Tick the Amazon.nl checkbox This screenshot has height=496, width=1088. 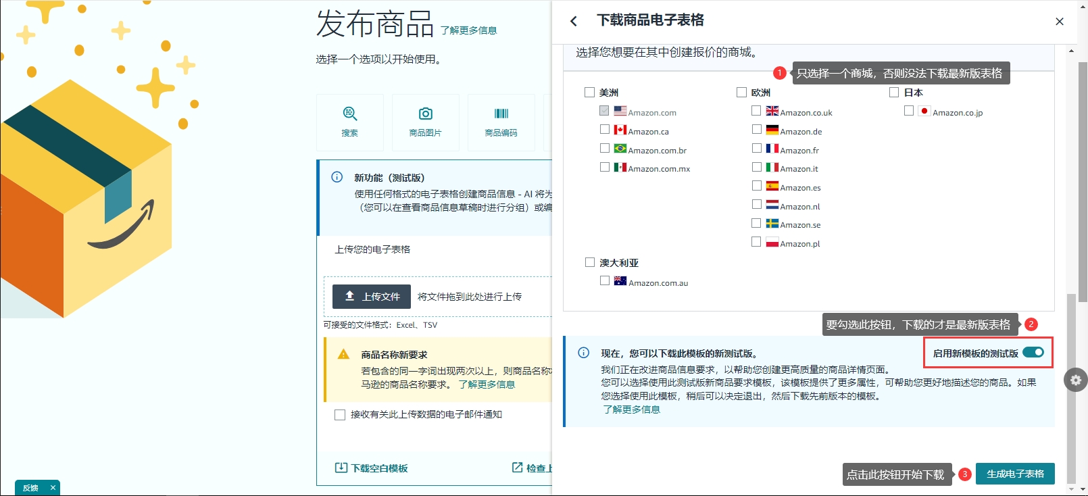point(757,204)
